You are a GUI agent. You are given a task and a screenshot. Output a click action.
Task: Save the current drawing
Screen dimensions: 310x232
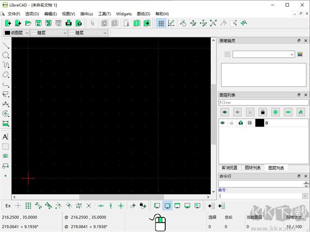[38, 23]
